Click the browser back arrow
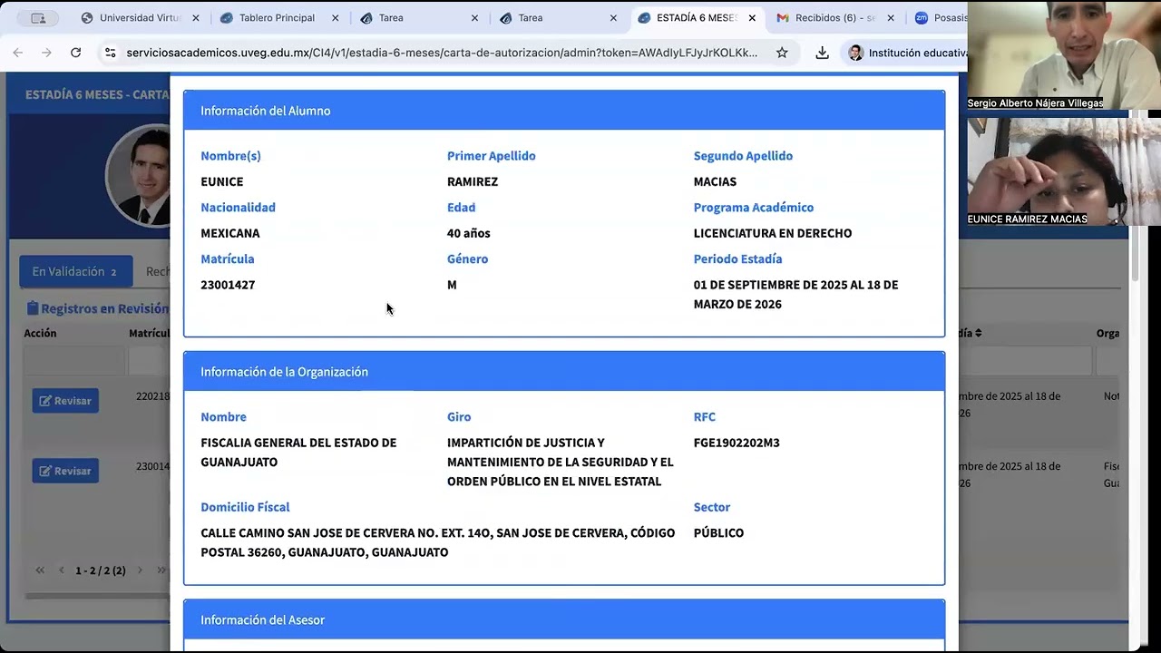The height and width of the screenshot is (653, 1161). (x=17, y=53)
